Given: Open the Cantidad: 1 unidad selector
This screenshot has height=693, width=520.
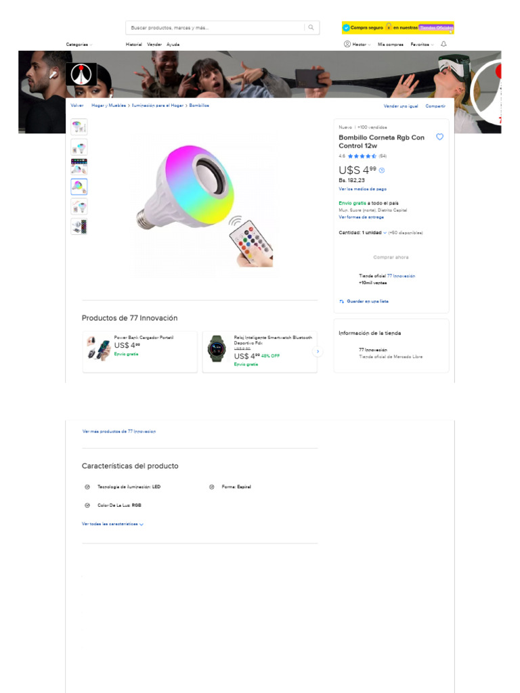Looking at the screenshot, I should [362, 233].
